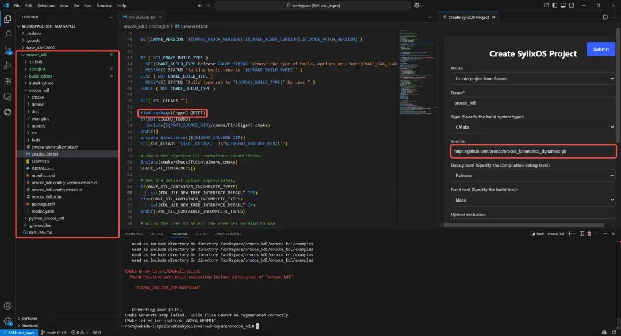621x336 pixels.
Task: Close the Create SylixOS Project tab
Action: point(493,17)
